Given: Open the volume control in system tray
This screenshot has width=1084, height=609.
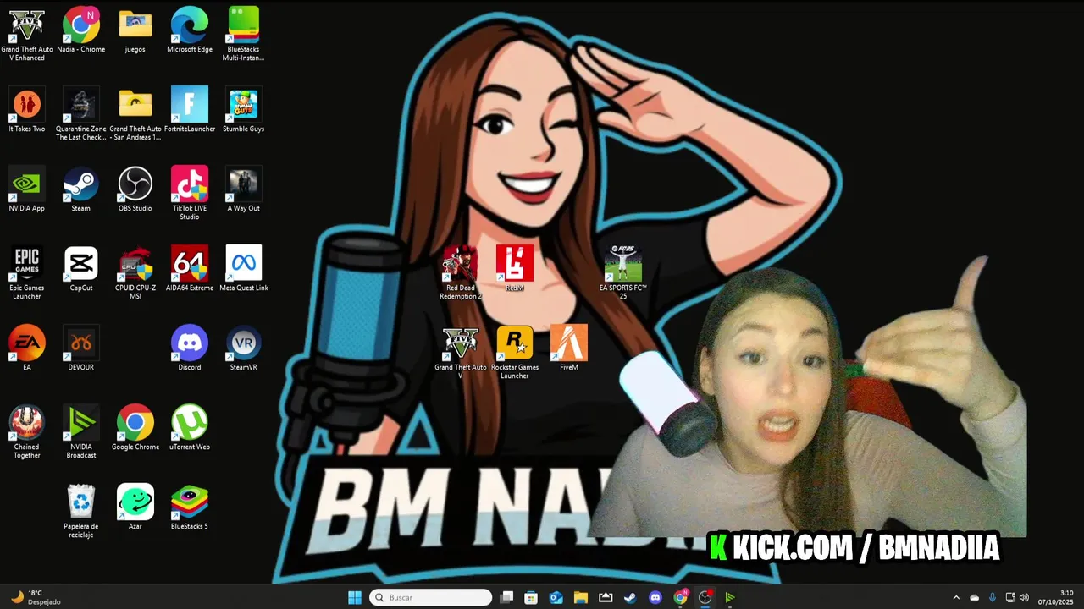Looking at the screenshot, I should coord(1024,597).
